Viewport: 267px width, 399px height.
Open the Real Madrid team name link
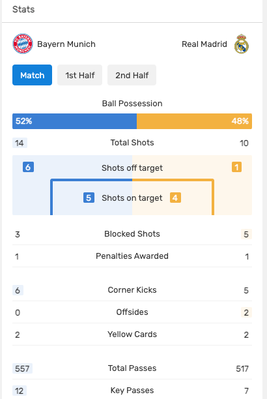(x=204, y=44)
